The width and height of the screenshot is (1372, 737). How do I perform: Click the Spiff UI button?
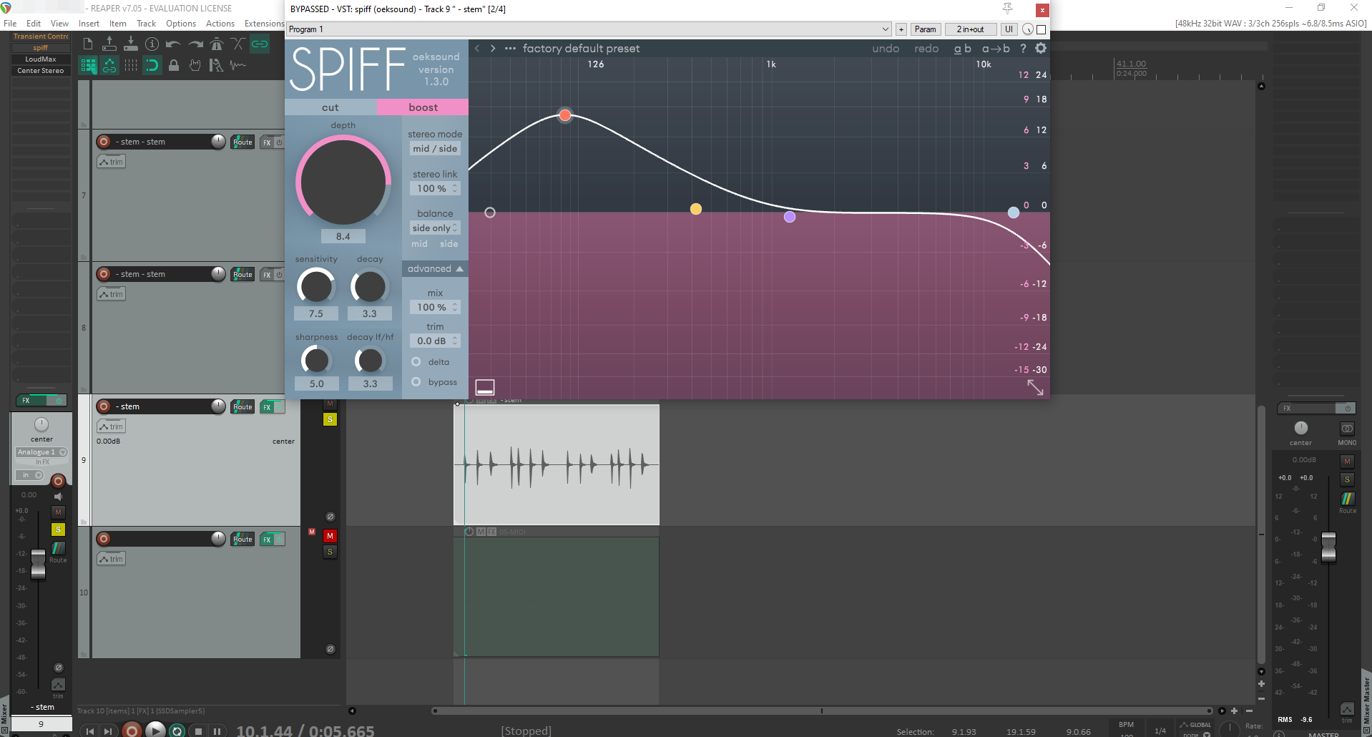pyautogui.click(x=1009, y=29)
